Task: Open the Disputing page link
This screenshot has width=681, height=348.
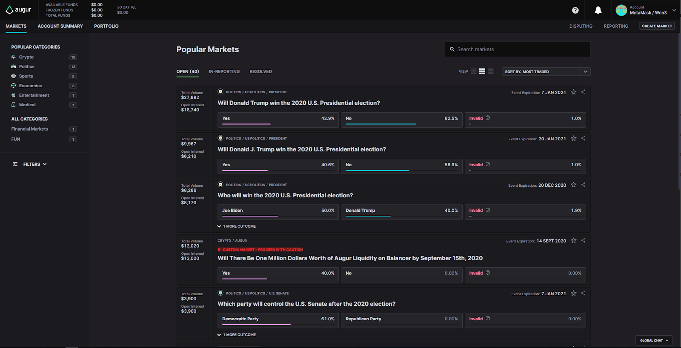Action: (581, 26)
